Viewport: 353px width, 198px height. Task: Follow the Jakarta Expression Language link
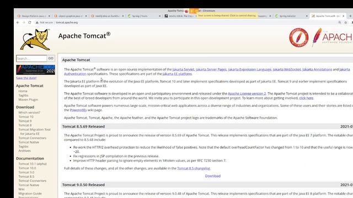(x=250, y=69)
